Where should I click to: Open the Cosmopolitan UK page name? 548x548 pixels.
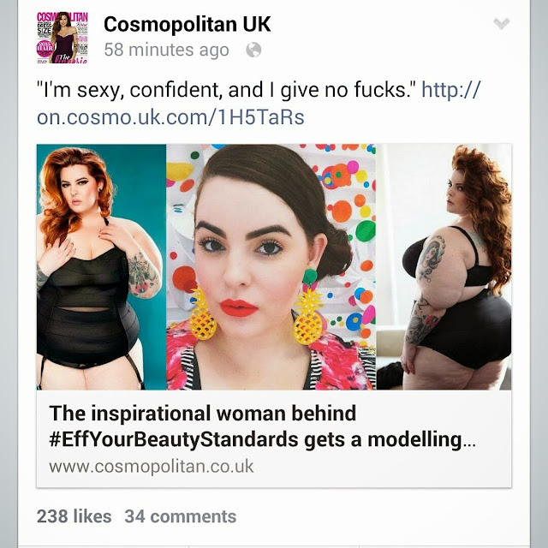188,24
